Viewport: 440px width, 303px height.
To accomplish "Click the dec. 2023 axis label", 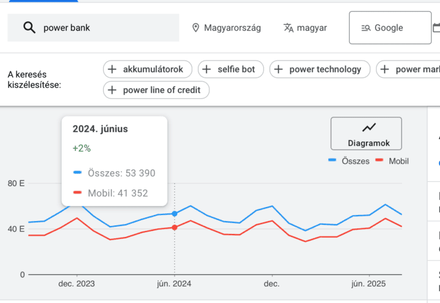I will 76,284.
